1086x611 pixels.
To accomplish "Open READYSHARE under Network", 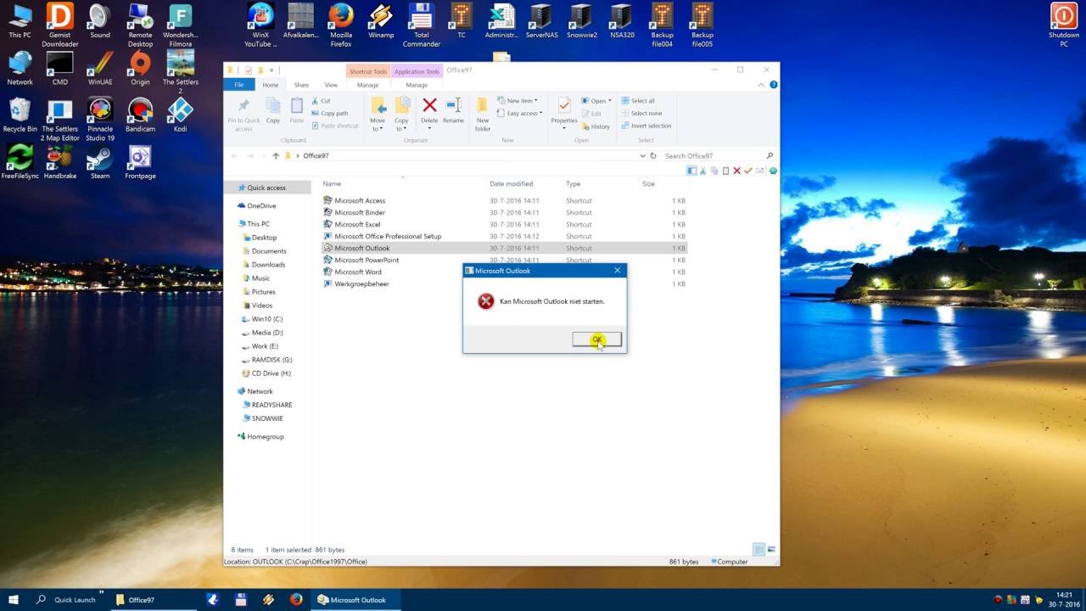I will 271,405.
